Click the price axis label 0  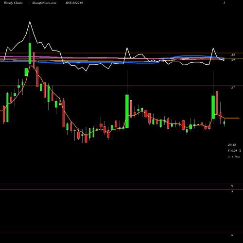pyautogui.click(x=232, y=235)
